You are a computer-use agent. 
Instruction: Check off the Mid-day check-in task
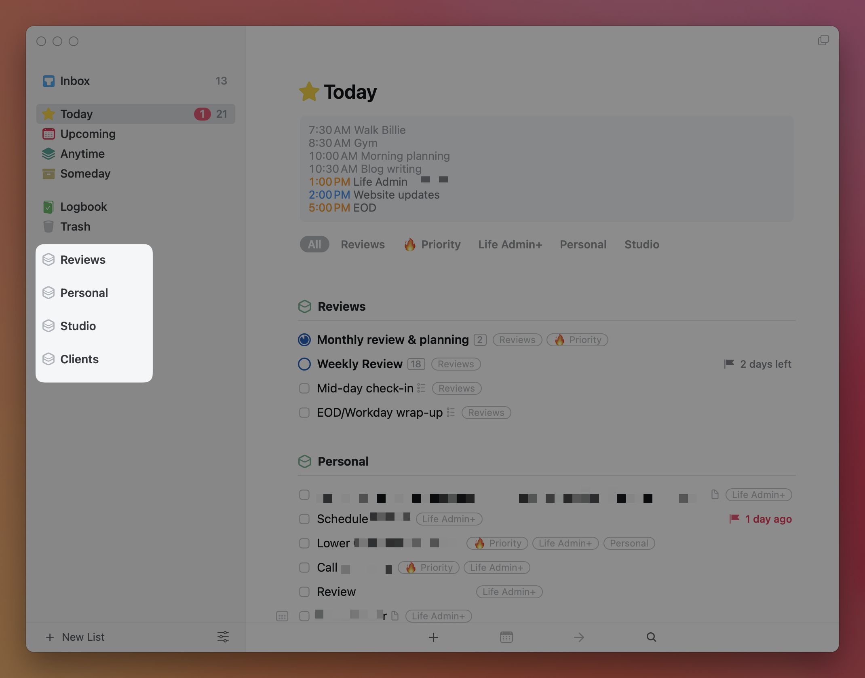(304, 388)
